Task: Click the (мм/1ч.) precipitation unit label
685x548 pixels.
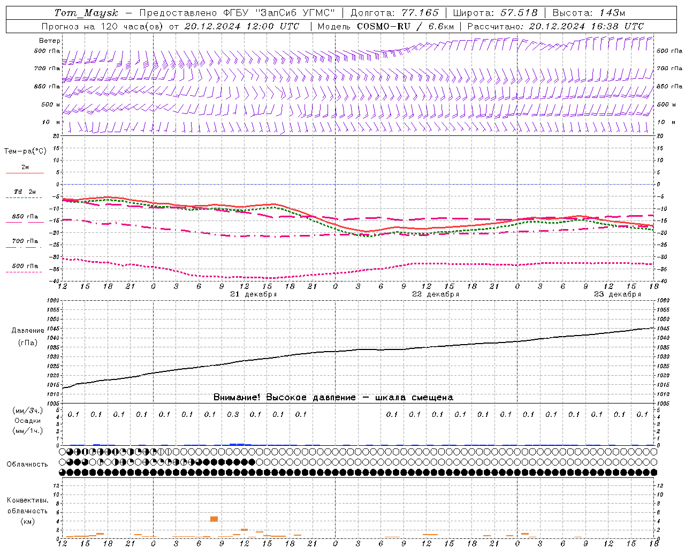Action: (x=28, y=431)
